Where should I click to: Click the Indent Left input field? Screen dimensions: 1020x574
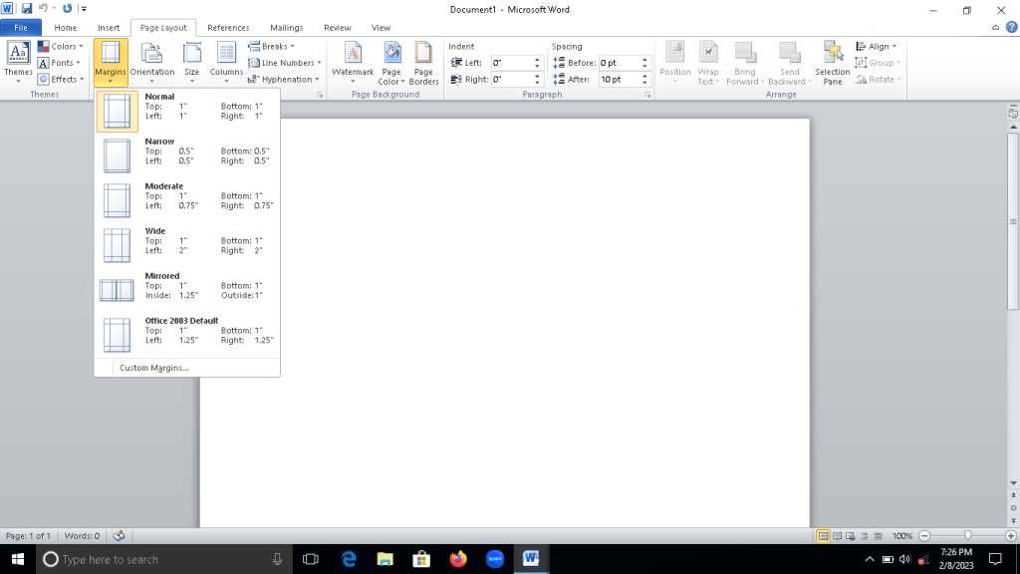[512, 63]
